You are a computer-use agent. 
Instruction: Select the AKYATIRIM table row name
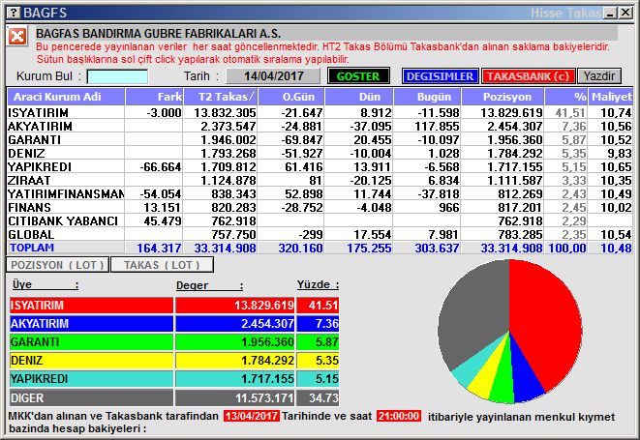tap(40, 127)
